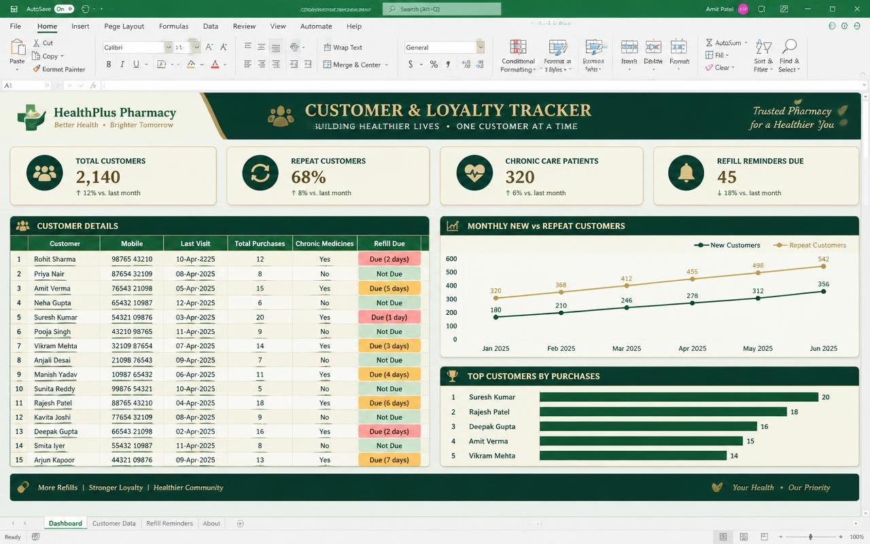The width and height of the screenshot is (870, 544).
Task: Select the Rohit Sharma cell
Action: (65, 259)
